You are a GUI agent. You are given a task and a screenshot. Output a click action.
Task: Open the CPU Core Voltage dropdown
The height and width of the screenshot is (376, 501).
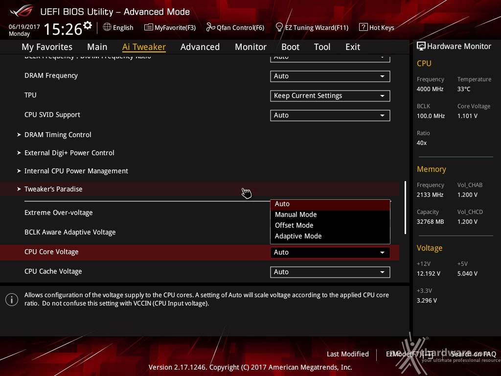(x=330, y=252)
